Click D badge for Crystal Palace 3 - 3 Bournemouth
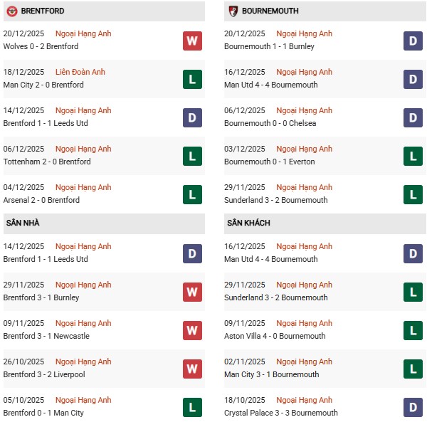The image size is (427, 422). click(413, 407)
